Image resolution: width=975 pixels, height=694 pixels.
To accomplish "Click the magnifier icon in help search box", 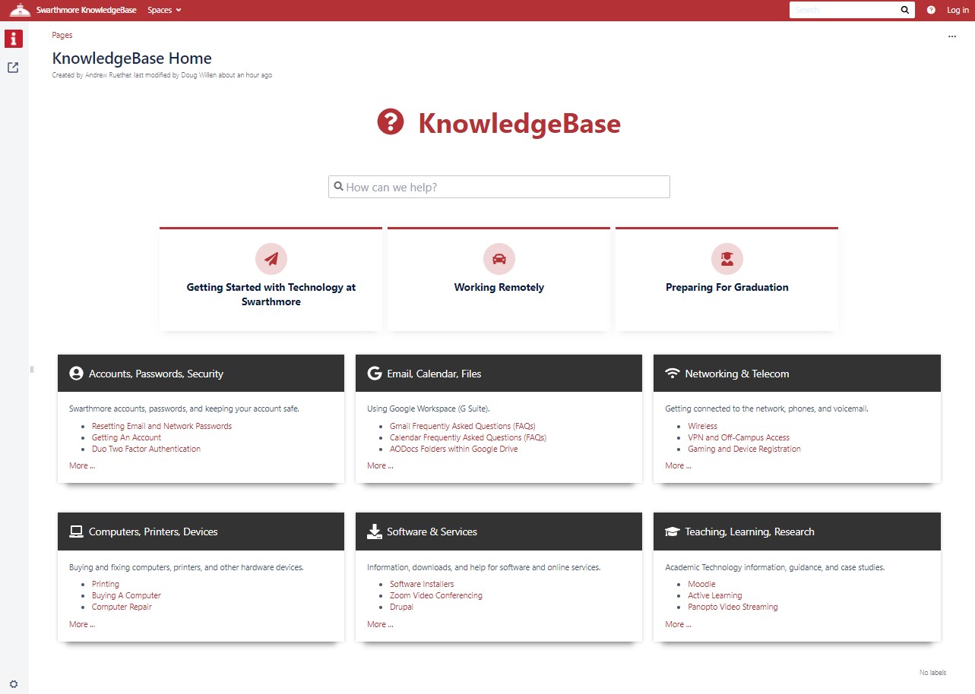I will [339, 186].
